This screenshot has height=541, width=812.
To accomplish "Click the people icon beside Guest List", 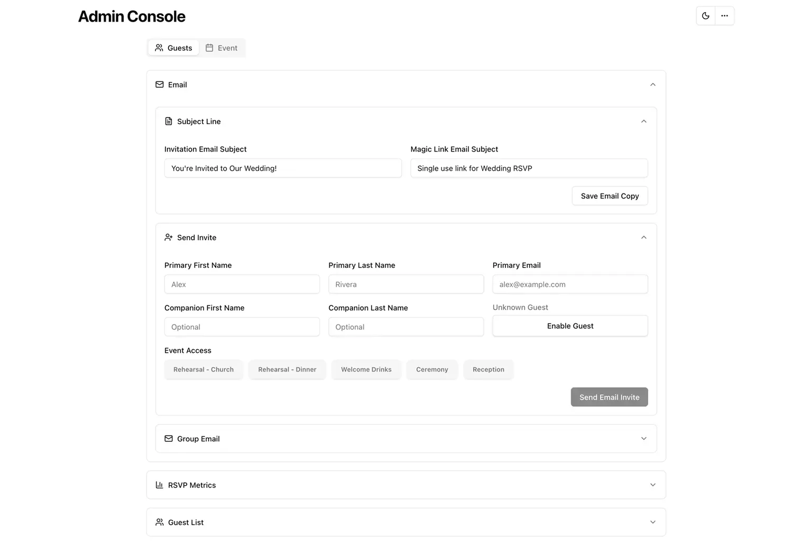I will pyautogui.click(x=160, y=522).
